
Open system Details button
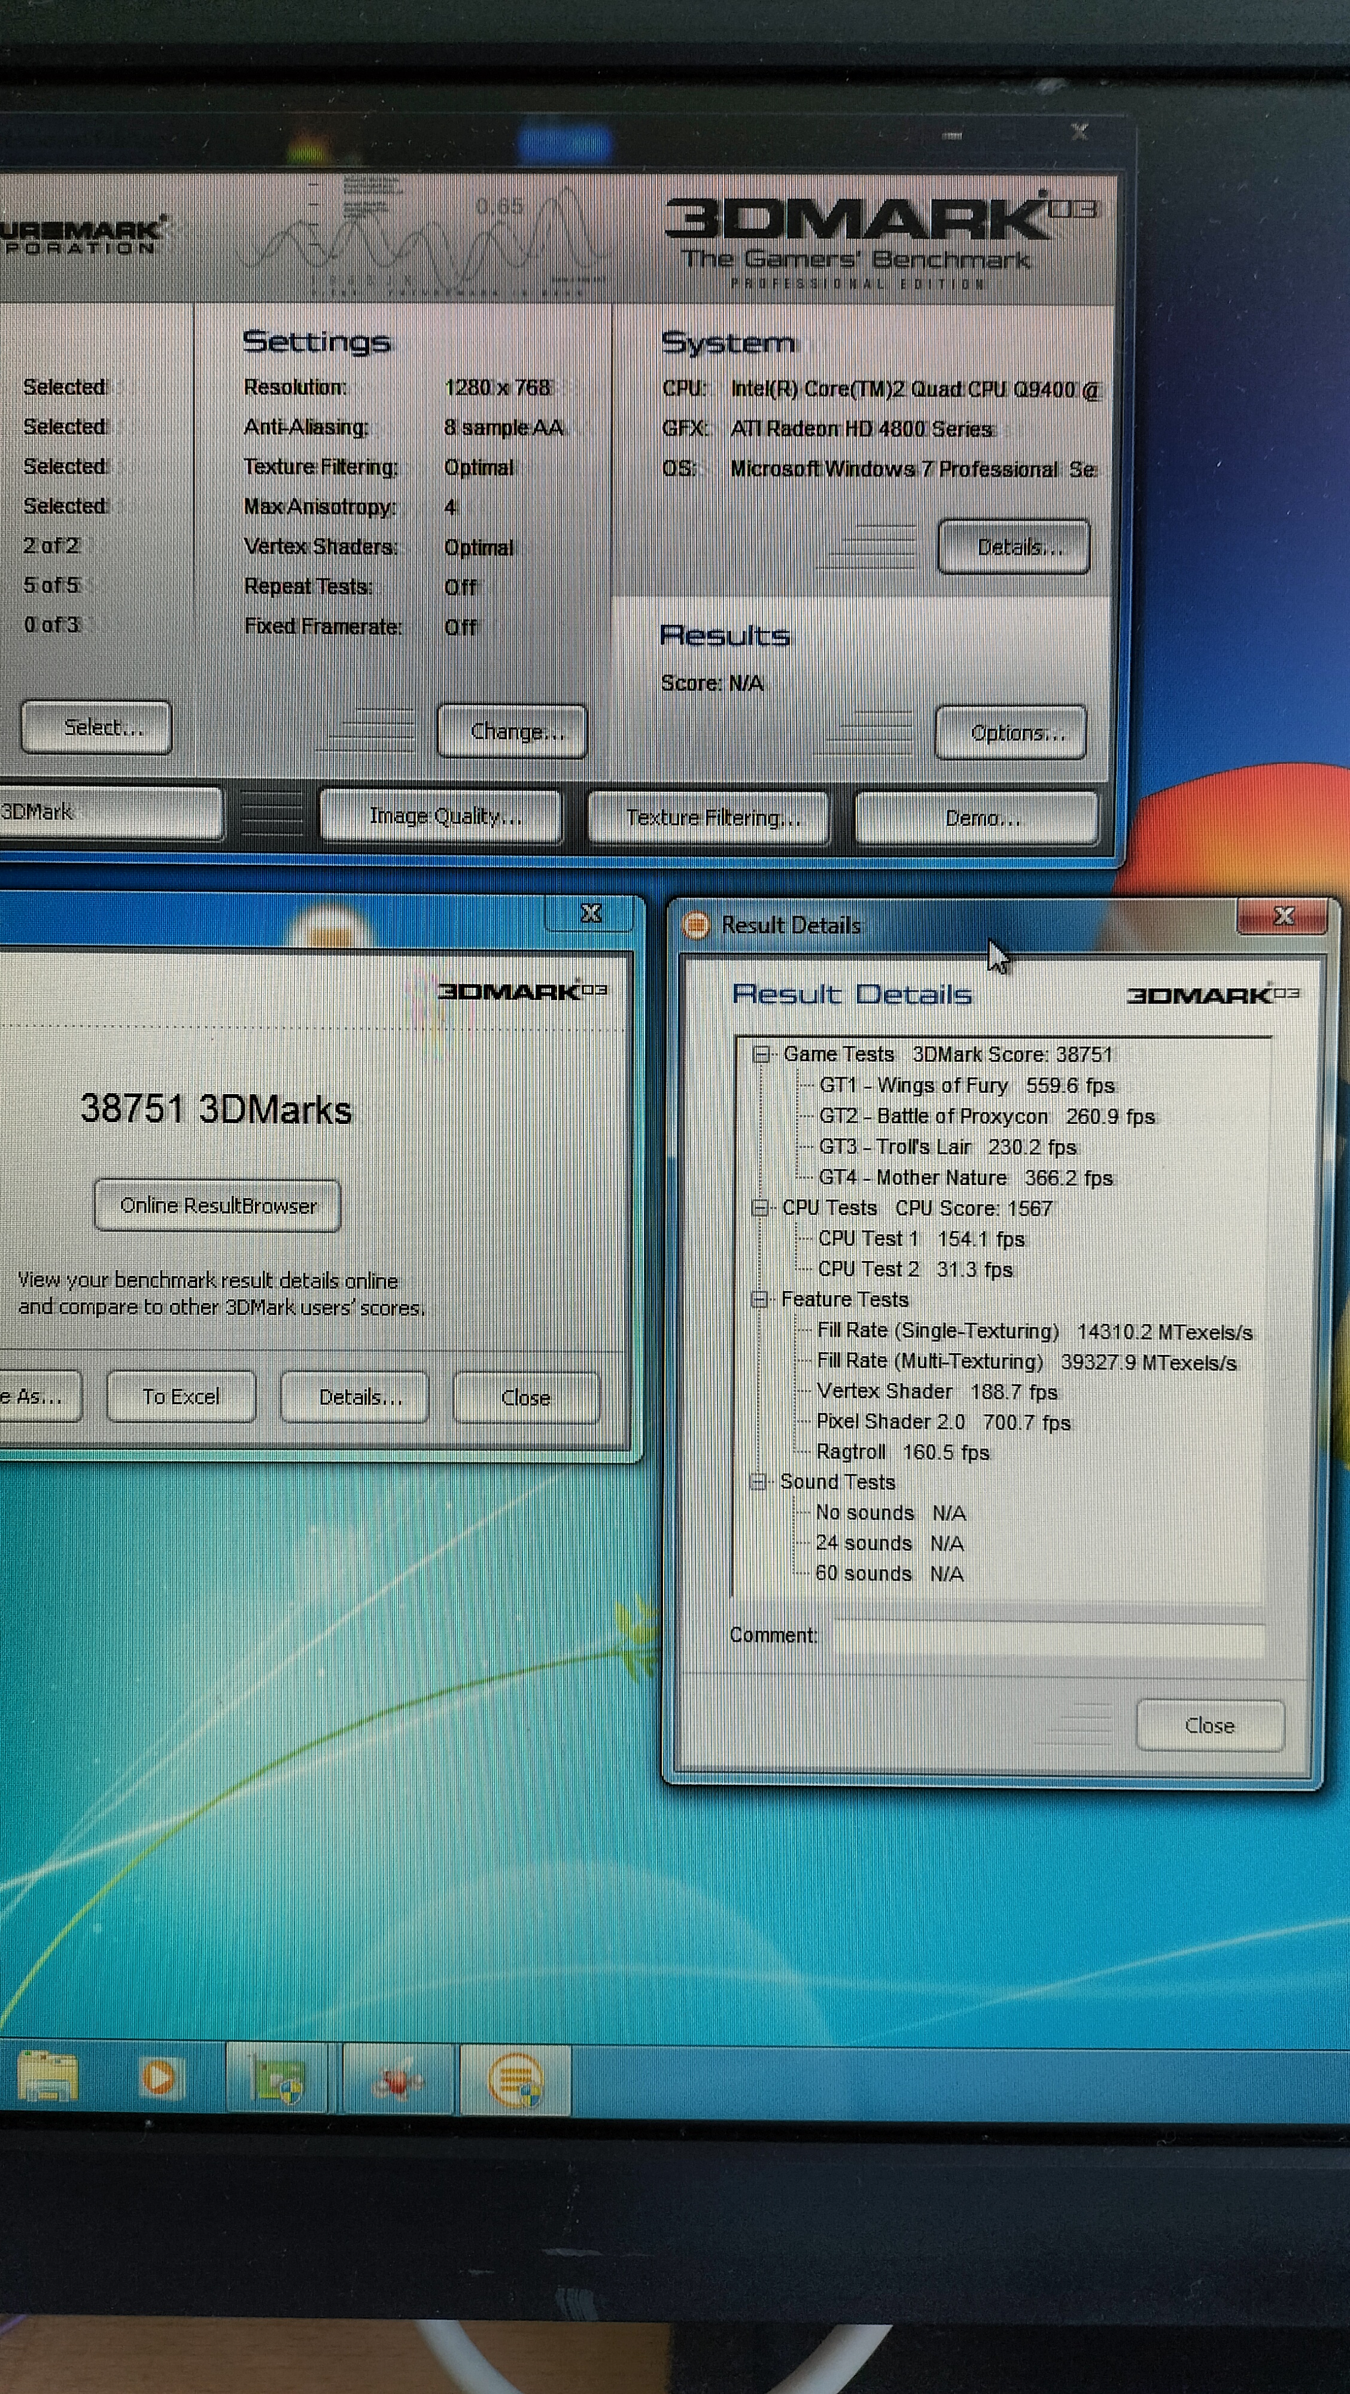coord(1014,548)
